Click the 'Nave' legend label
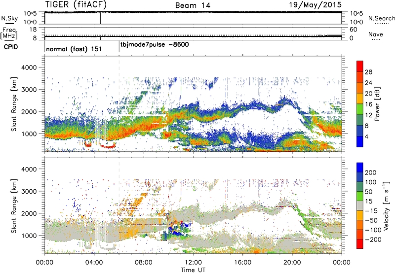 [376, 34]
